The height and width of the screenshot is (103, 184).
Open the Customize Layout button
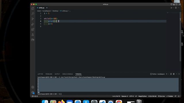[x=179, y=4]
